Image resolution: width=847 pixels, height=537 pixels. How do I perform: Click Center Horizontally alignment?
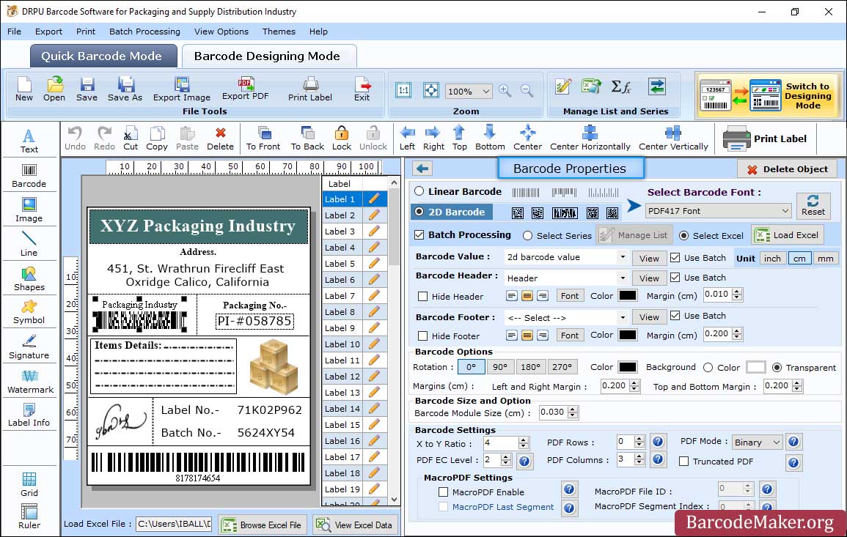590,138
